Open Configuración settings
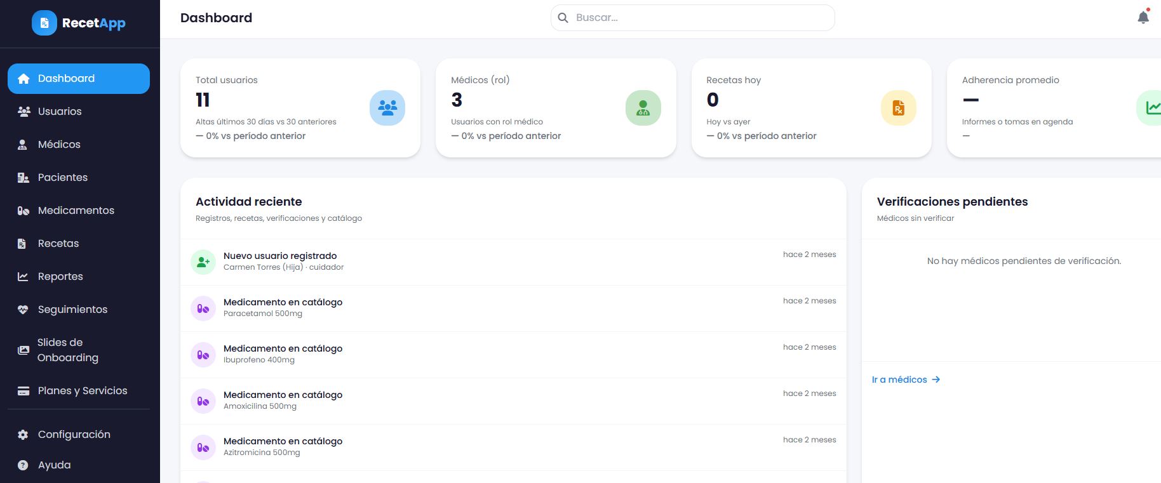This screenshot has width=1161, height=483. (x=79, y=435)
